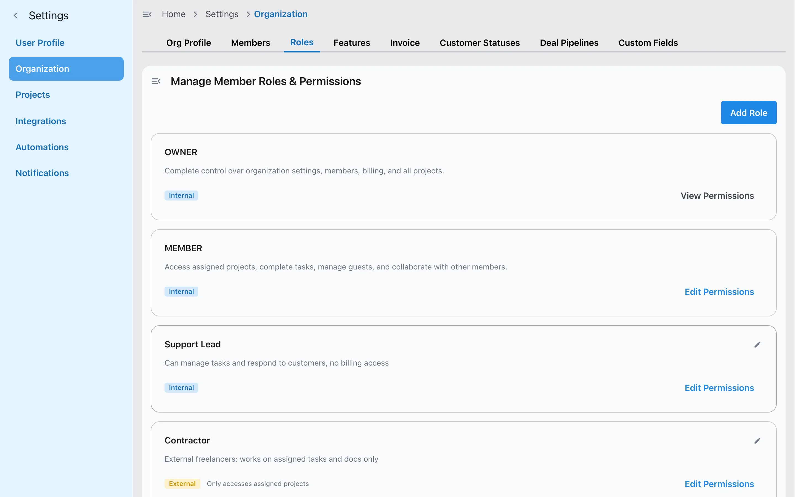Click the Internal badge on OWNER card
This screenshot has width=795, height=497.
(181, 195)
